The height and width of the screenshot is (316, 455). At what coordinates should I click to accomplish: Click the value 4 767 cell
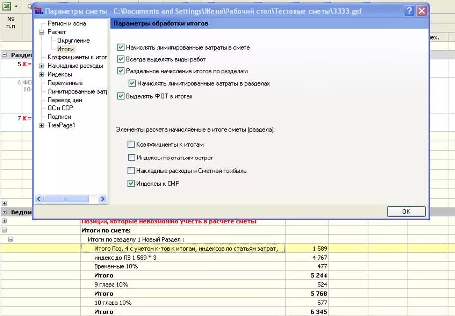tap(307, 258)
